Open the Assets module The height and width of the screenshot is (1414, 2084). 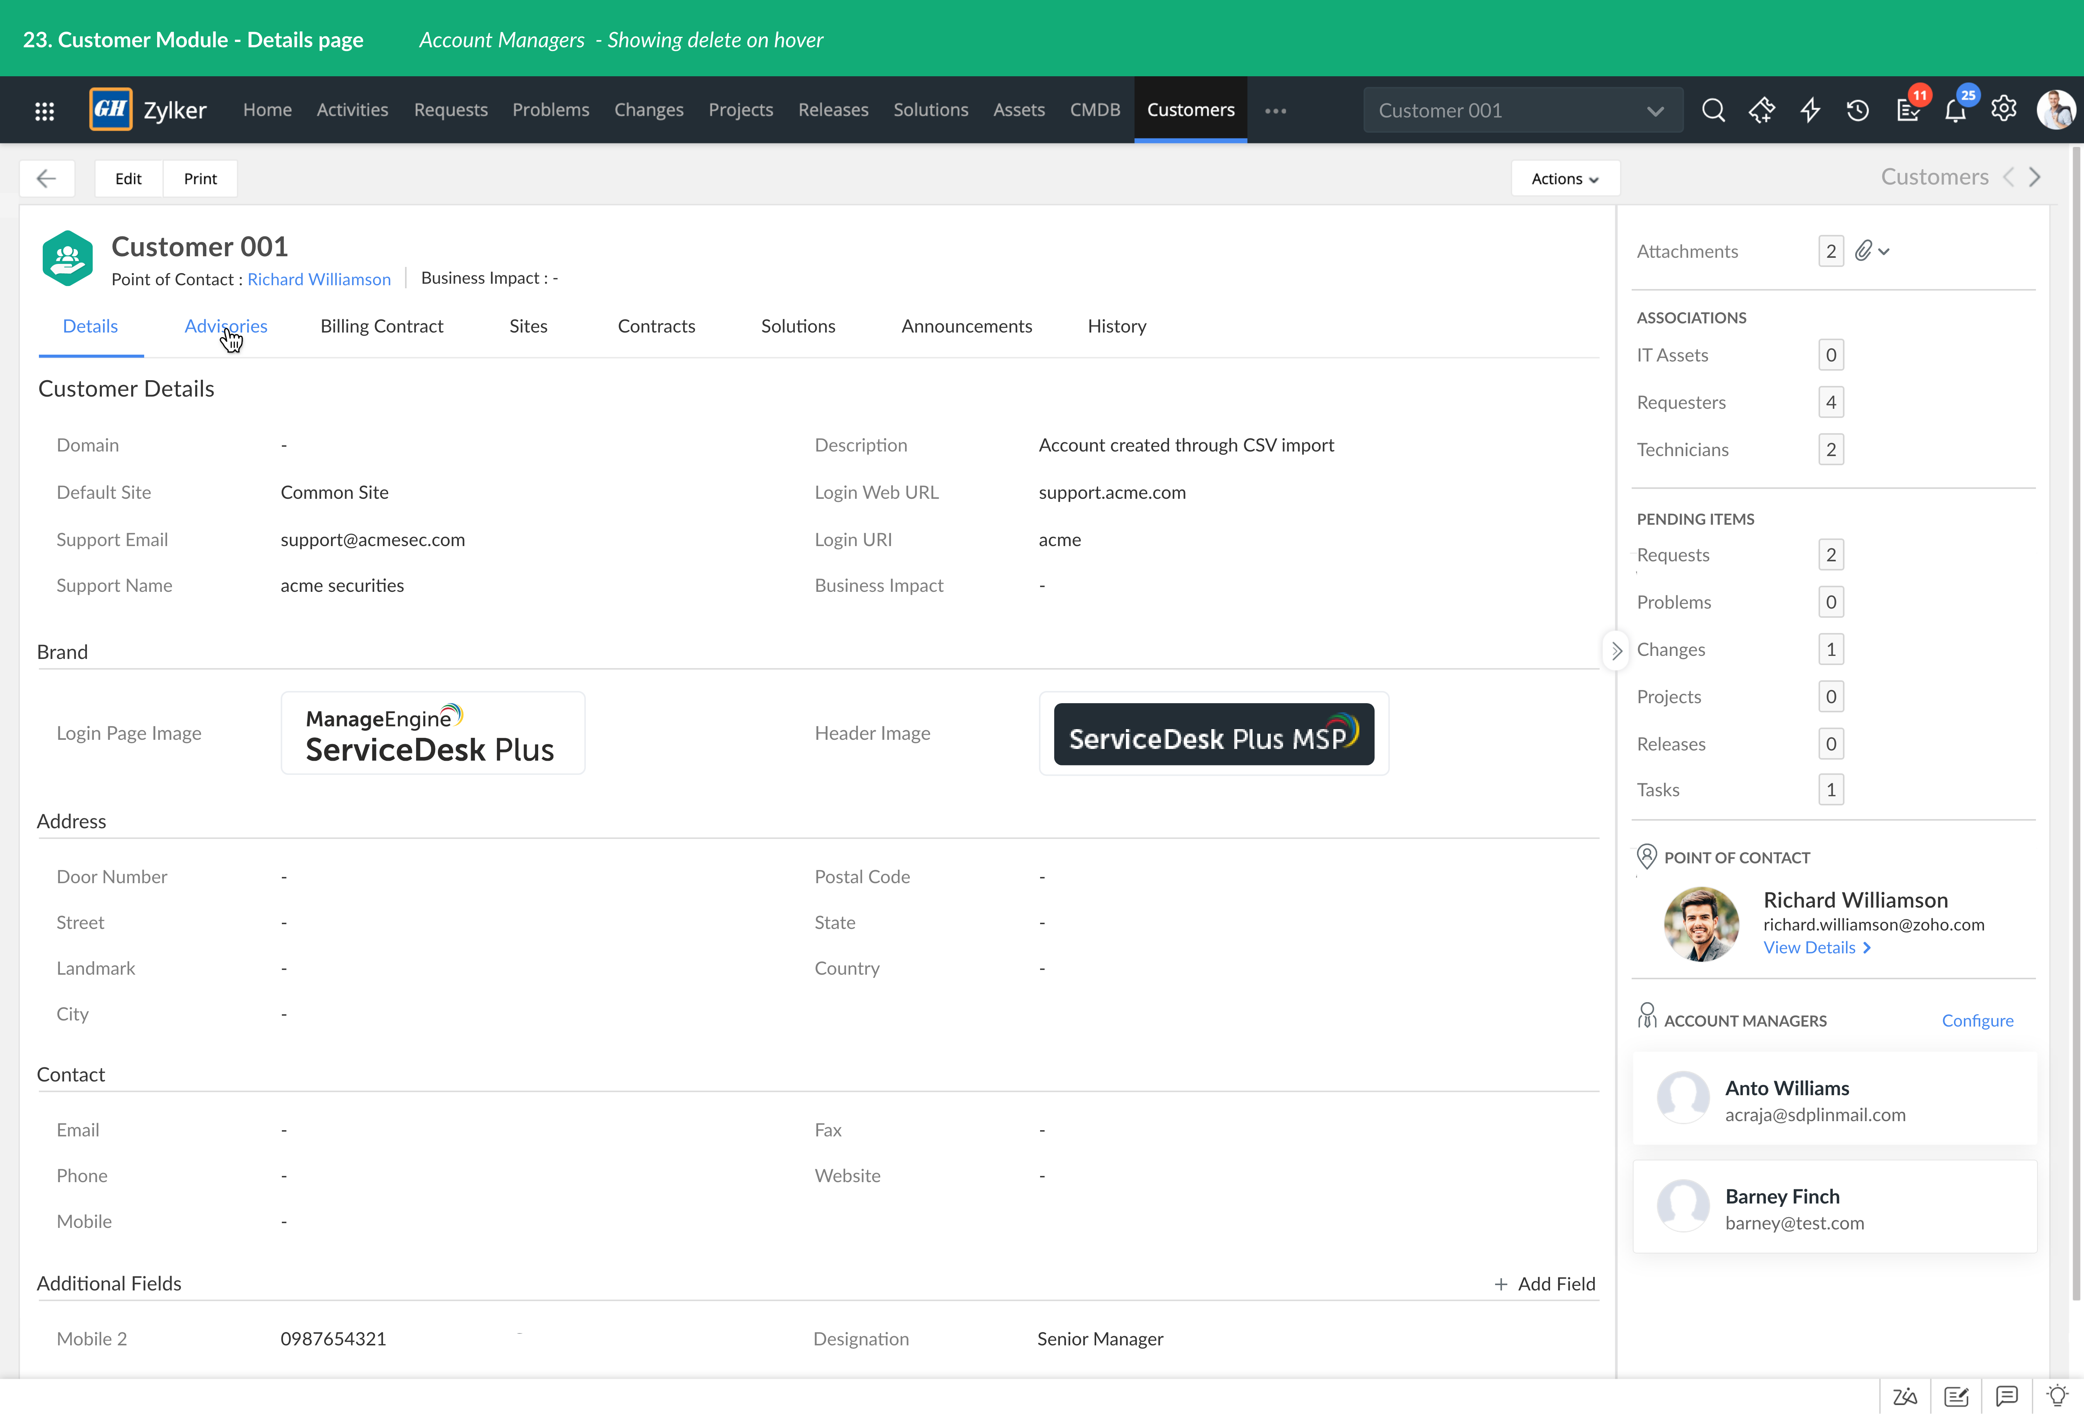(1019, 110)
